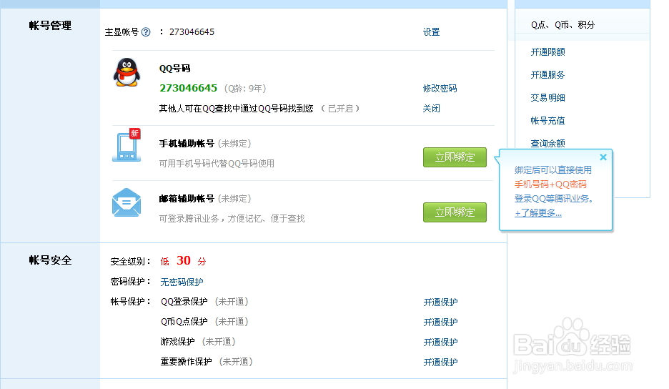Click 开通保护 for 重要操作保护
The height and width of the screenshot is (389, 669).
(x=440, y=363)
